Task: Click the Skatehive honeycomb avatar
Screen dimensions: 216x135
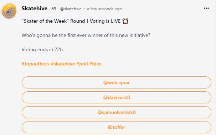Action: click(x=9, y=11)
